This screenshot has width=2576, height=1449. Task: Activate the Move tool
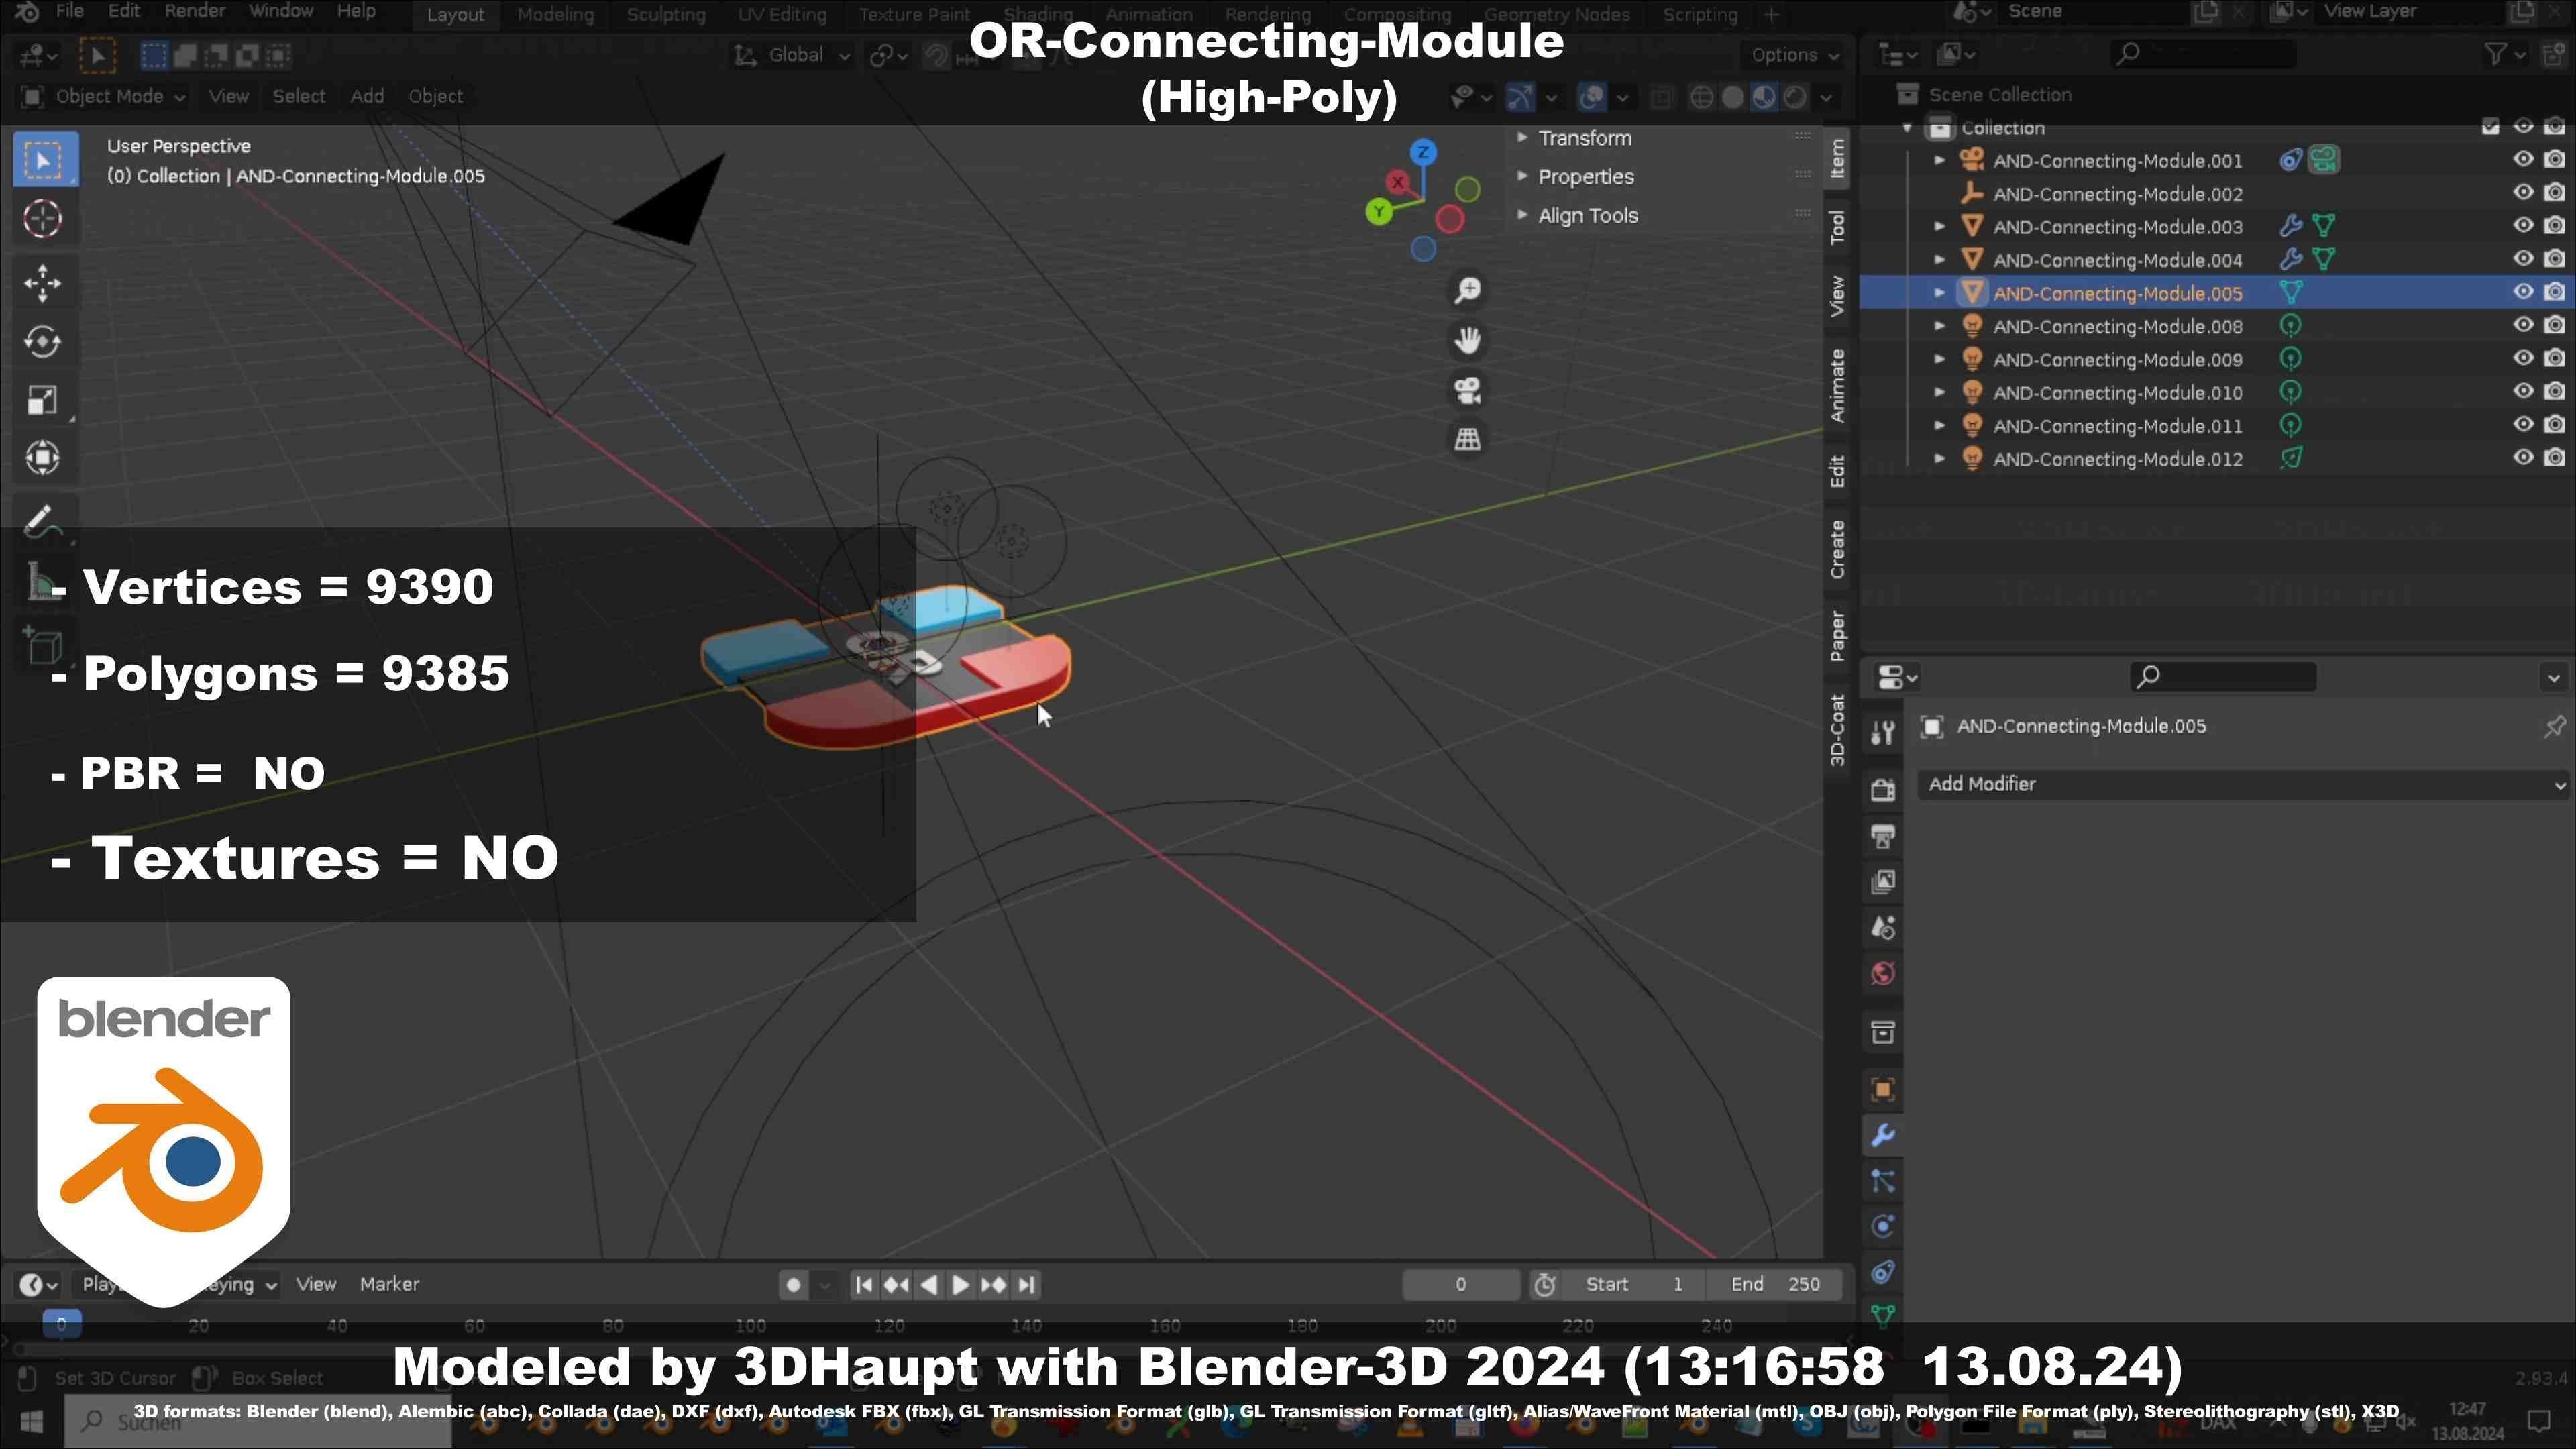tap(43, 283)
